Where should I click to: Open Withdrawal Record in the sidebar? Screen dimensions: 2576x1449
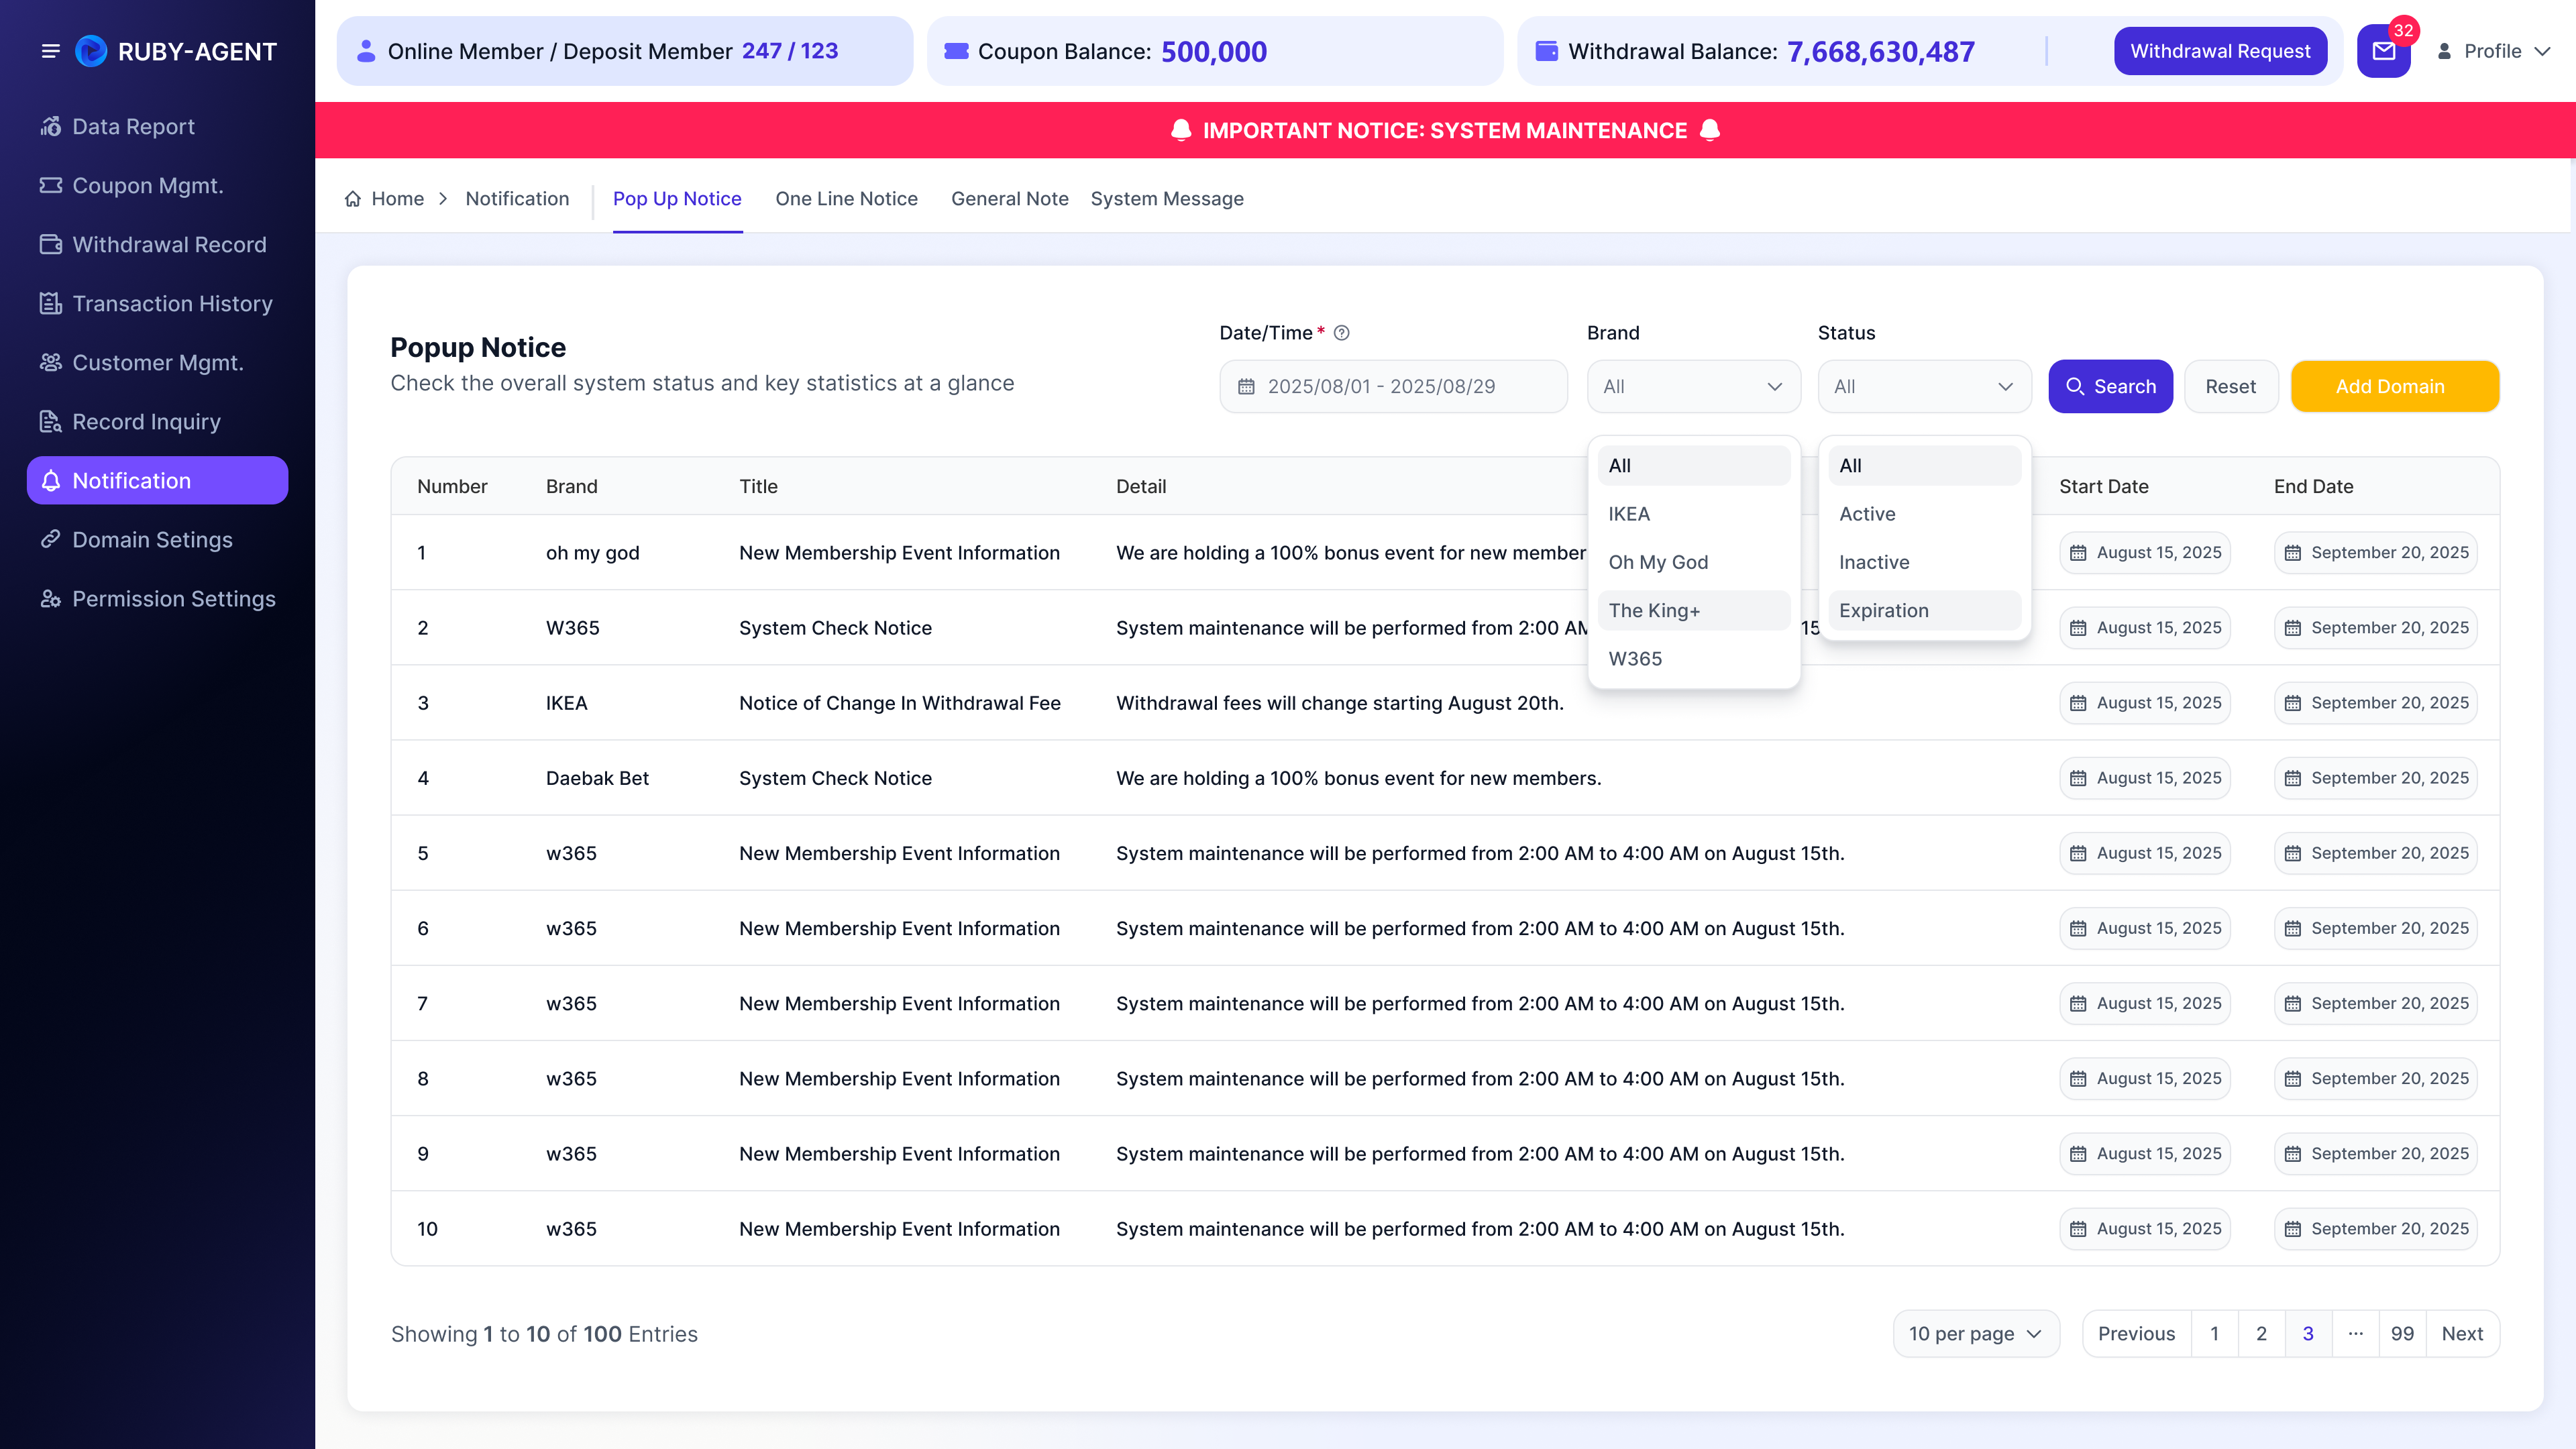(x=157, y=245)
